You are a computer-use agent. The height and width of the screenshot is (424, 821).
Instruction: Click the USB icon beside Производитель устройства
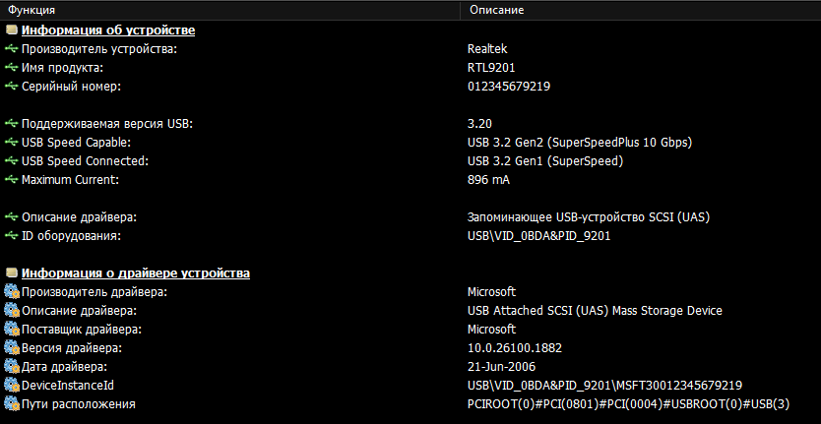[11, 49]
